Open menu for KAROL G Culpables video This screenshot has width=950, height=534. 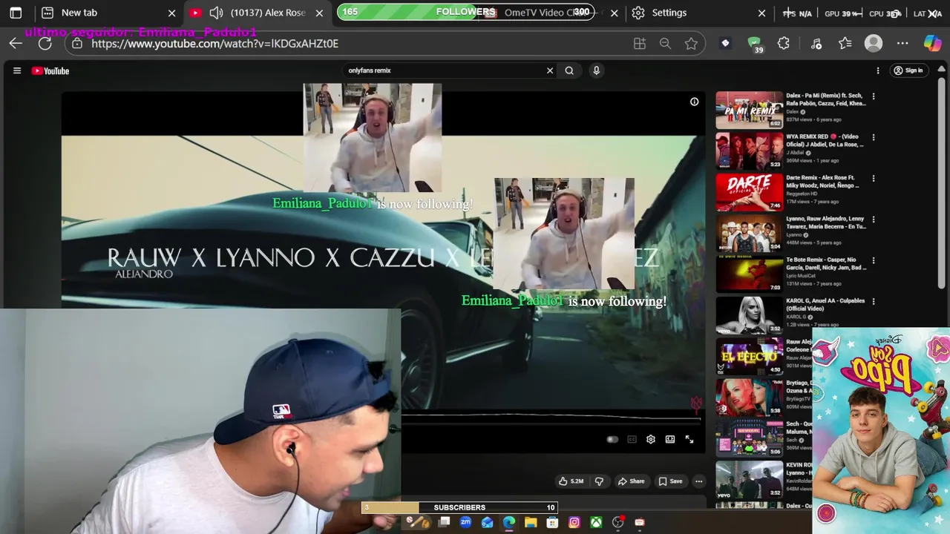click(x=874, y=301)
